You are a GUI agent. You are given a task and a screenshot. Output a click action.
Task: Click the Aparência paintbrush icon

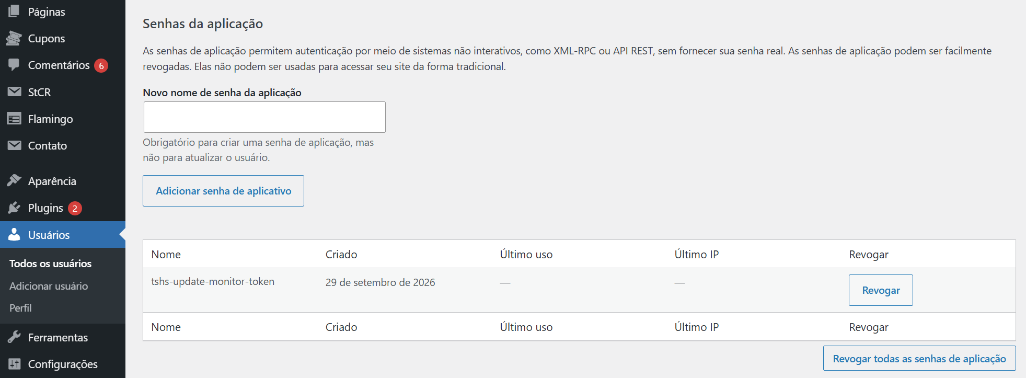pos(14,180)
